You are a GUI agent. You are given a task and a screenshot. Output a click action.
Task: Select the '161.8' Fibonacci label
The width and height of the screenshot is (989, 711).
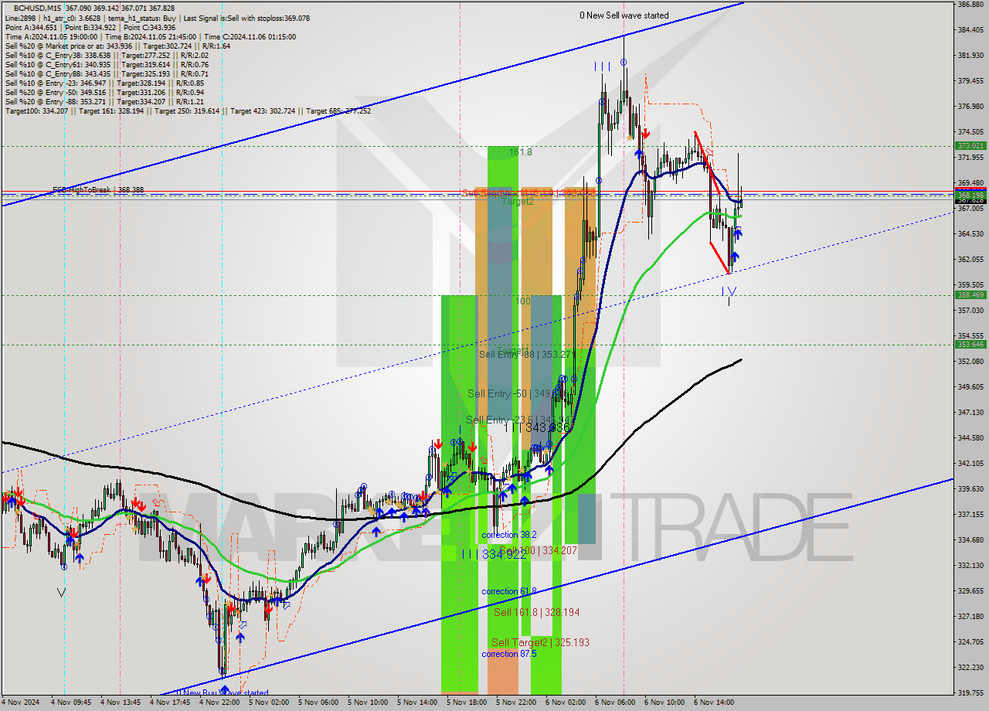point(521,152)
